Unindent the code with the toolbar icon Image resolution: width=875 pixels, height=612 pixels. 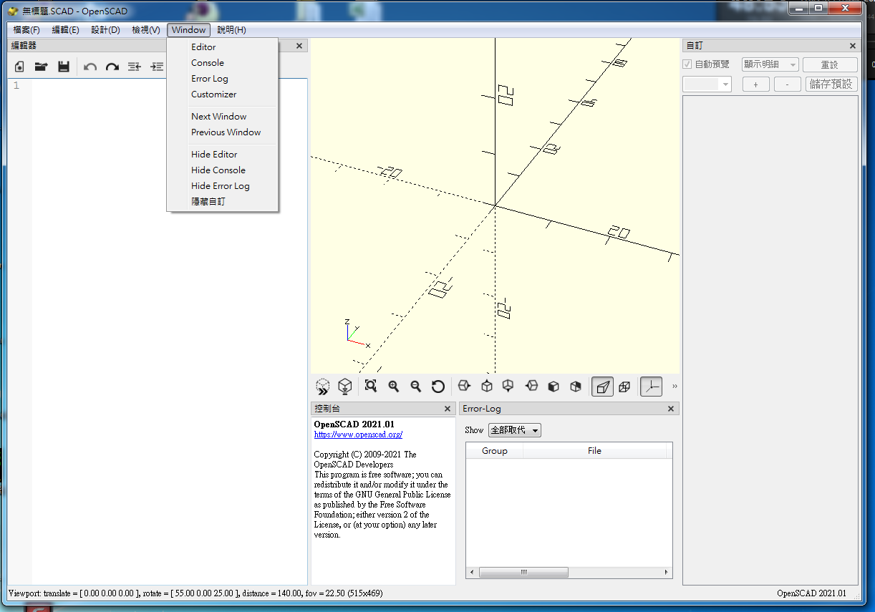point(135,67)
